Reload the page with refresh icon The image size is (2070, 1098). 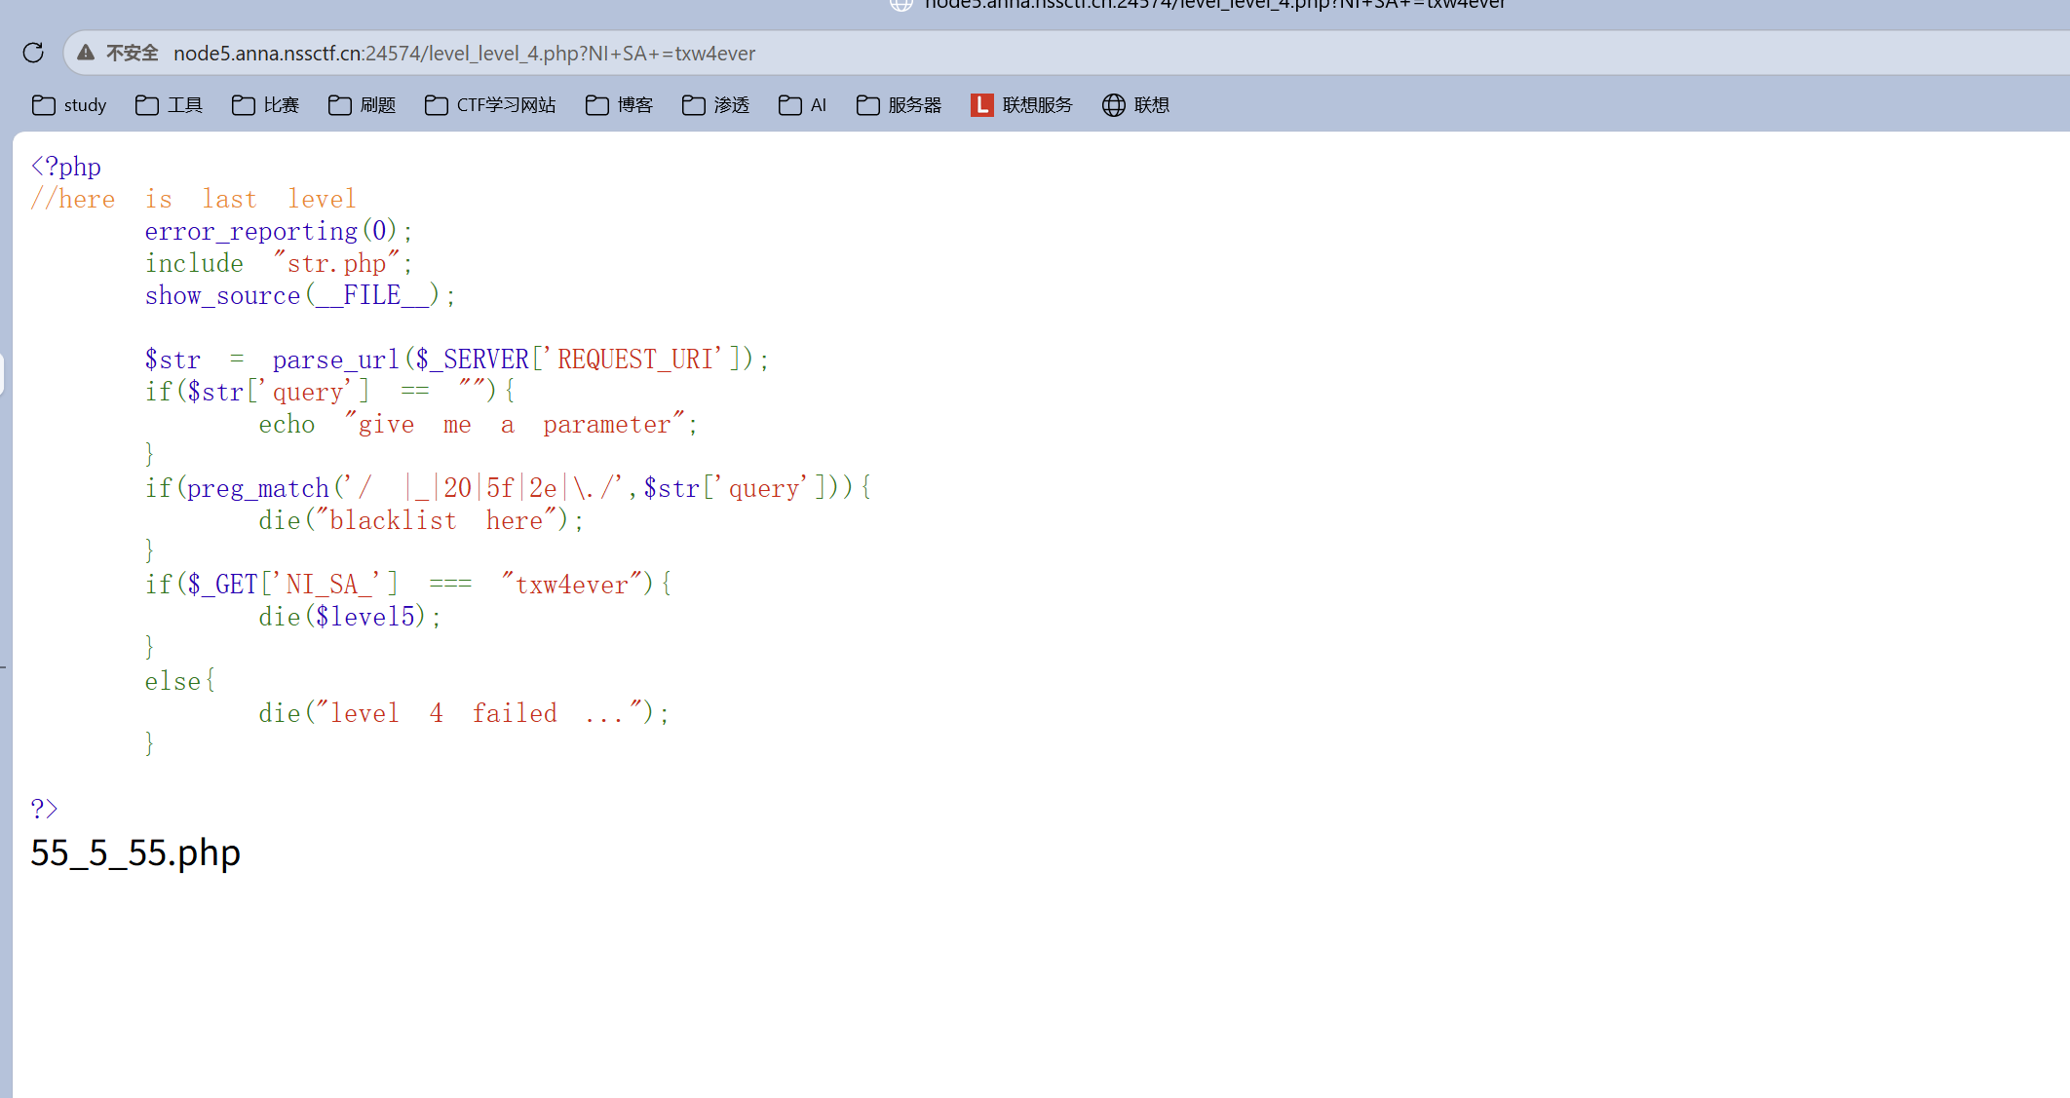click(33, 53)
